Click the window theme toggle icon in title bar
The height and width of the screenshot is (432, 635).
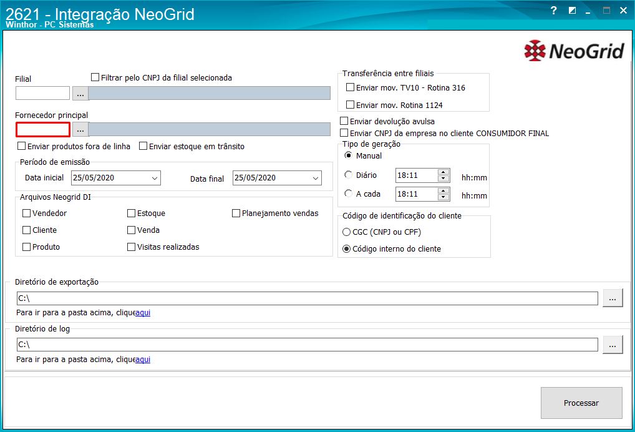572,11
